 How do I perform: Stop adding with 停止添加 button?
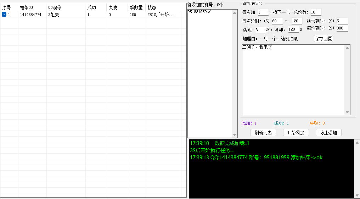pyautogui.click(x=328, y=133)
